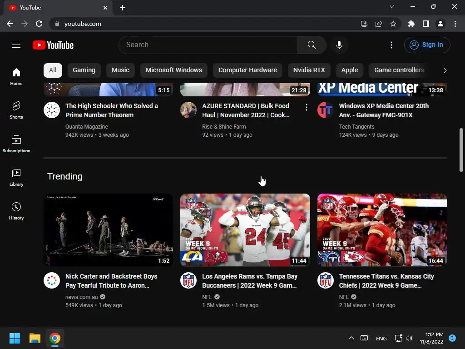Open news.com.au channel avatar
Viewport: 465px width, 349px height.
(x=52, y=280)
